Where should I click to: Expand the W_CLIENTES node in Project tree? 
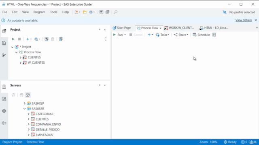coord(21,63)
